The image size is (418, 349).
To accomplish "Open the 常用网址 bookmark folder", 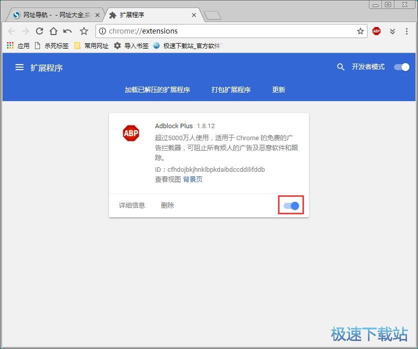I will (x=91, y=46).
